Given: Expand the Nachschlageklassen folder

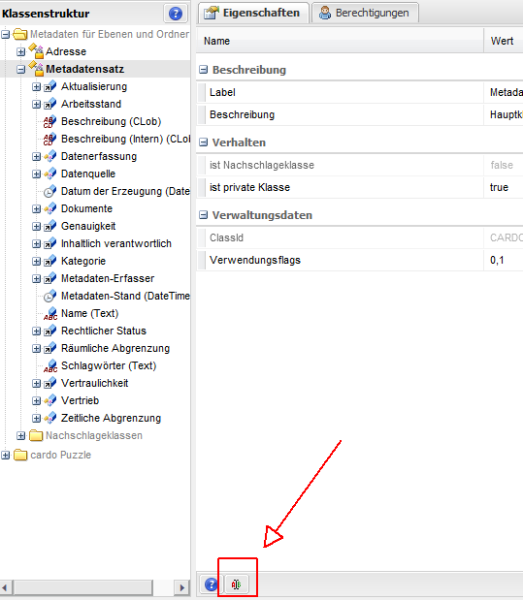Looking at the screenshot, I should pyautogui.click(x=21, y=435).
